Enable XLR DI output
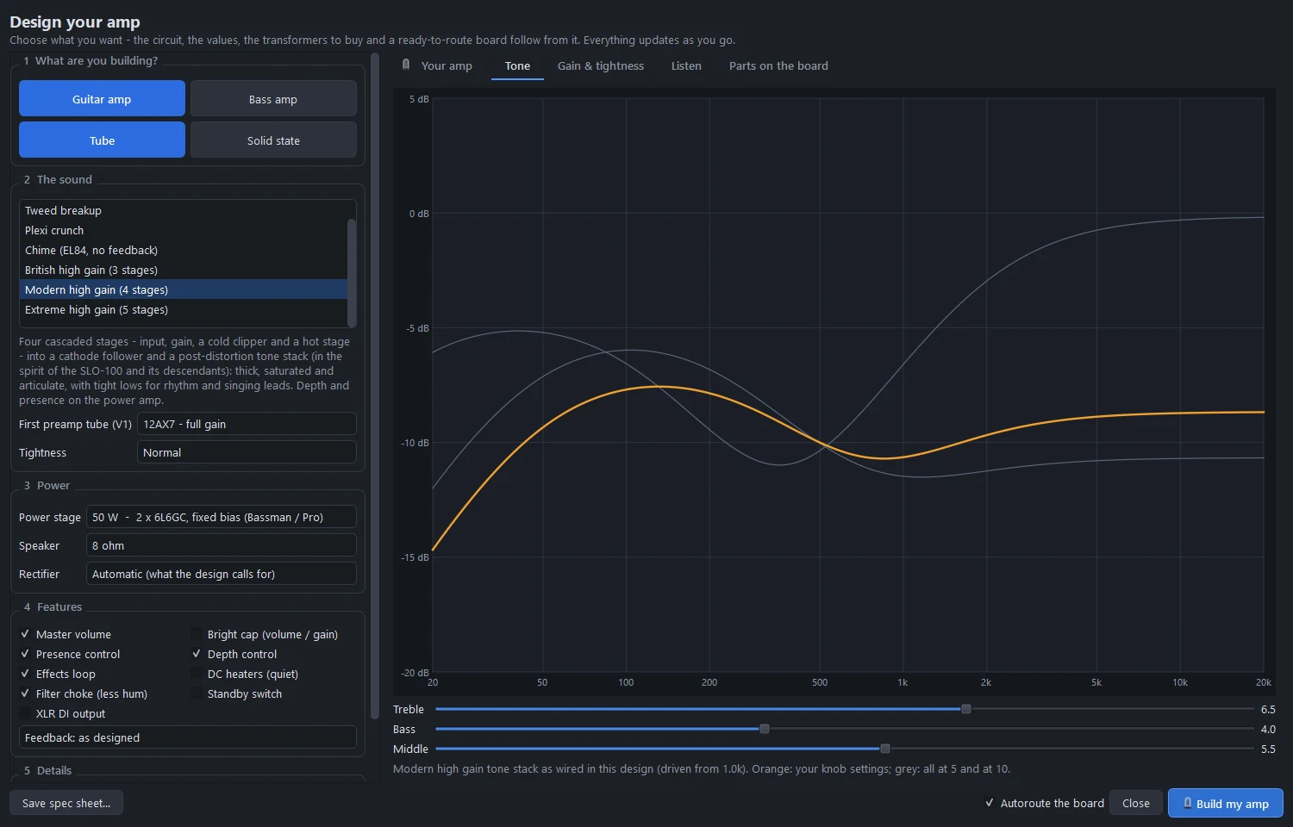 pos(25,713)
